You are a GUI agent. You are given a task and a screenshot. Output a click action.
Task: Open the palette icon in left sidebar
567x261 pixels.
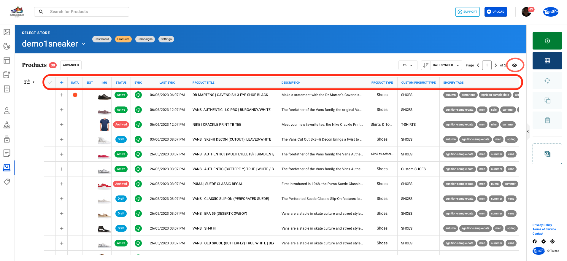(x=7, y=46)
